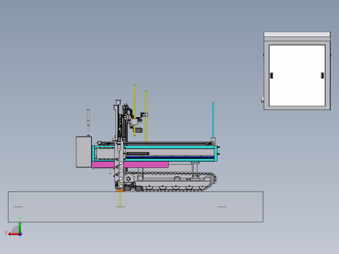Select the left dash mark on the slab
339x254 pixels.
coord(18,206)
